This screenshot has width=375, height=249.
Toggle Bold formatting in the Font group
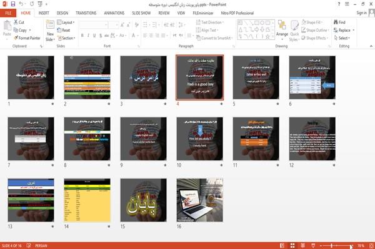click(x=82, y=36)
